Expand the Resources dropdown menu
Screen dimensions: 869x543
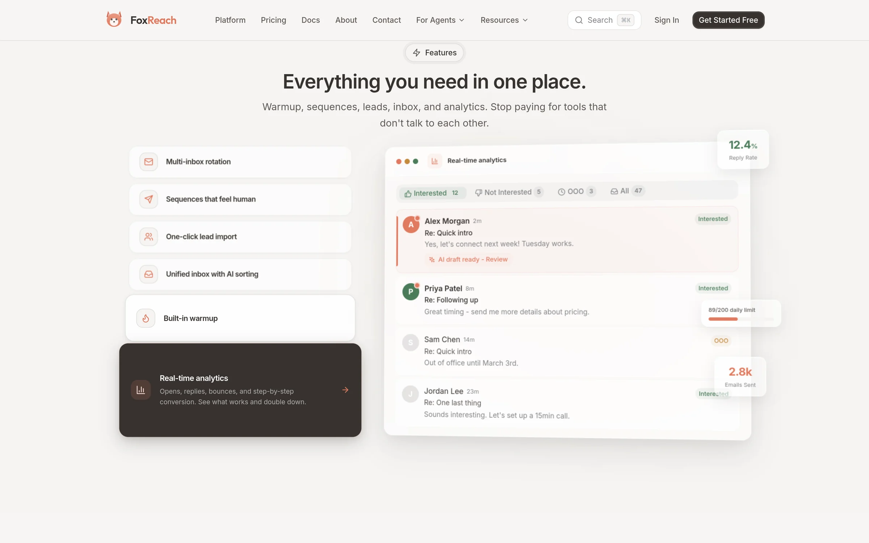pyautogui.click(x=504, y=20)
